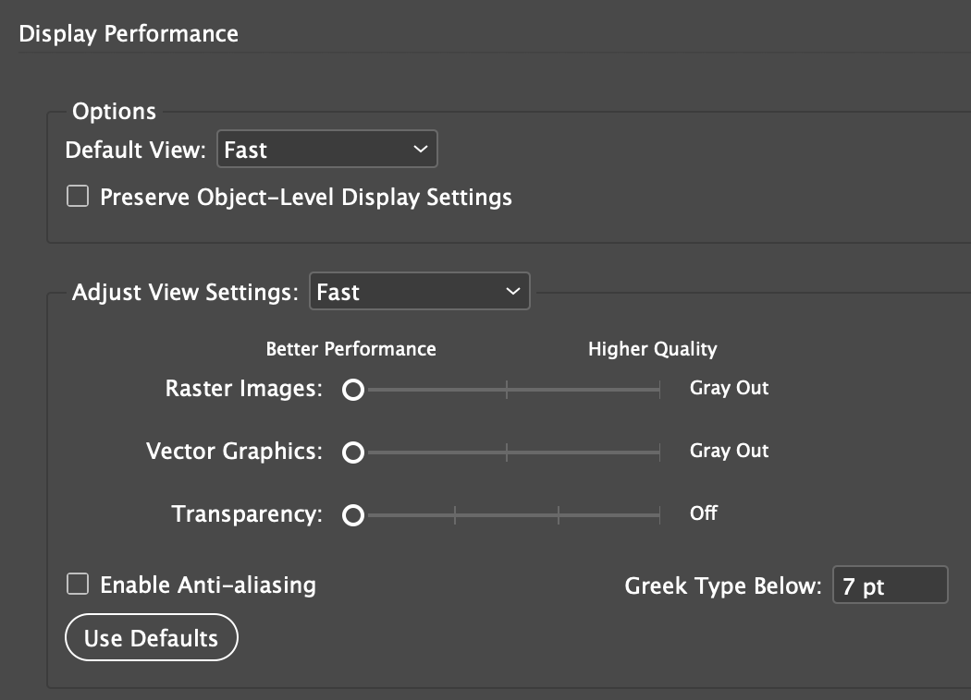Click the Greek Type Below input field
Image resolution: width=971 pixels, height=700 pixels.
coord(890,585)
